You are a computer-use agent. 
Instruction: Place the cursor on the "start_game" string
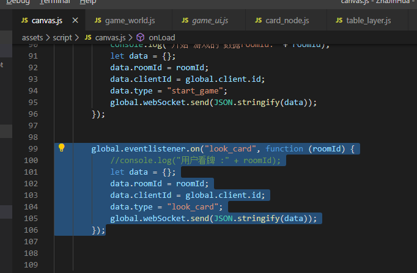(195, 91)
